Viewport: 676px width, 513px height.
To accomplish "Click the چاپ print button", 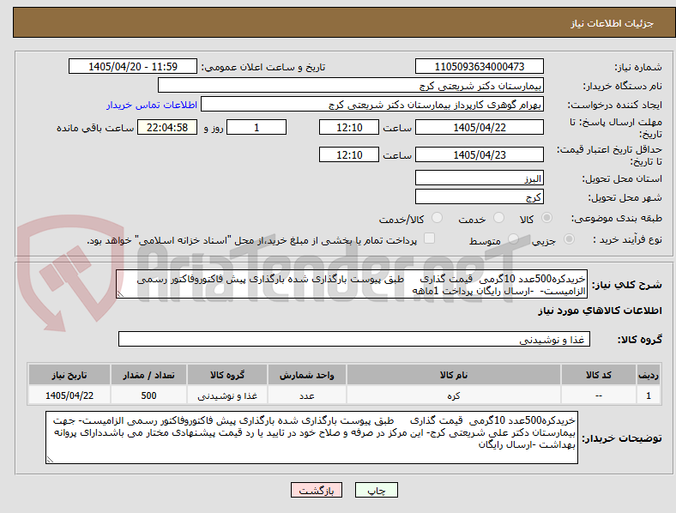I will tap(377, 490).
